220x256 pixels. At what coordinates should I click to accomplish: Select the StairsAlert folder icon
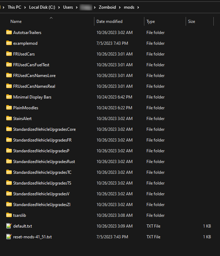(x=9, y=118)
